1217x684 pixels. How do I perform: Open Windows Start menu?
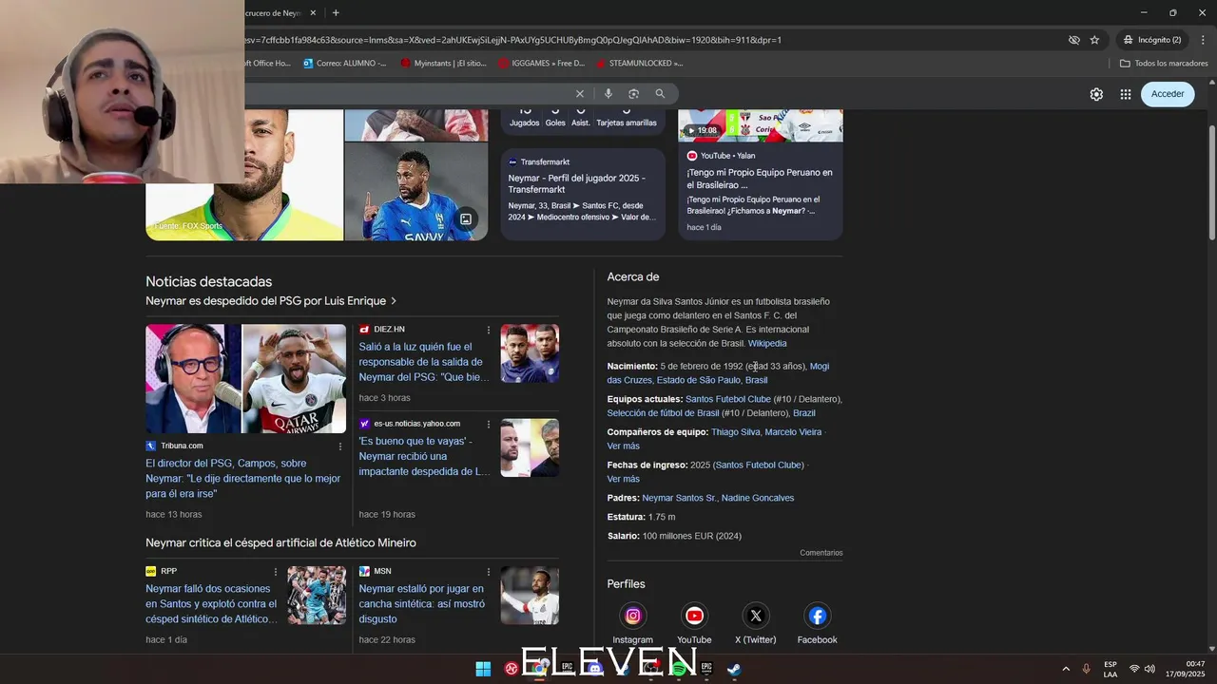pos(483,669)
